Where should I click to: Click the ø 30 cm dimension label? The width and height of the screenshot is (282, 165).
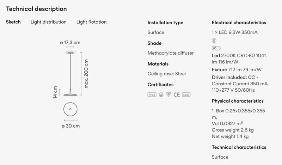[x=71, y=126]
